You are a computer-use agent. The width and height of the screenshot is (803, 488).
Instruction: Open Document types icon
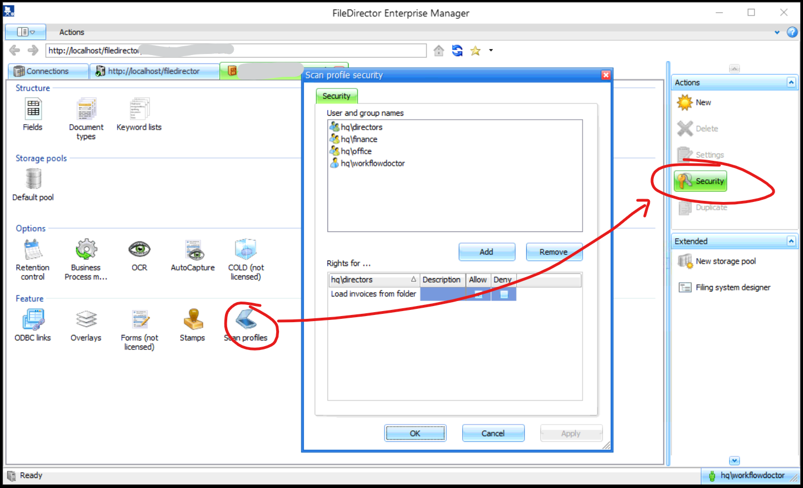[86, 110]
